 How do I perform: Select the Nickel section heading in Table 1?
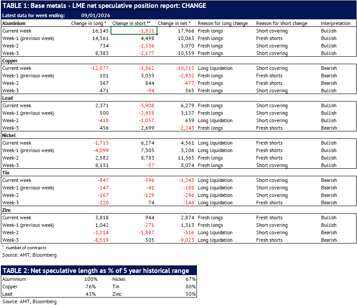(x=10, y=135)
